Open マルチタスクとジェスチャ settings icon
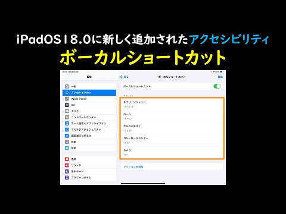Viewport: 286px width, 214px height. point(67,130)
